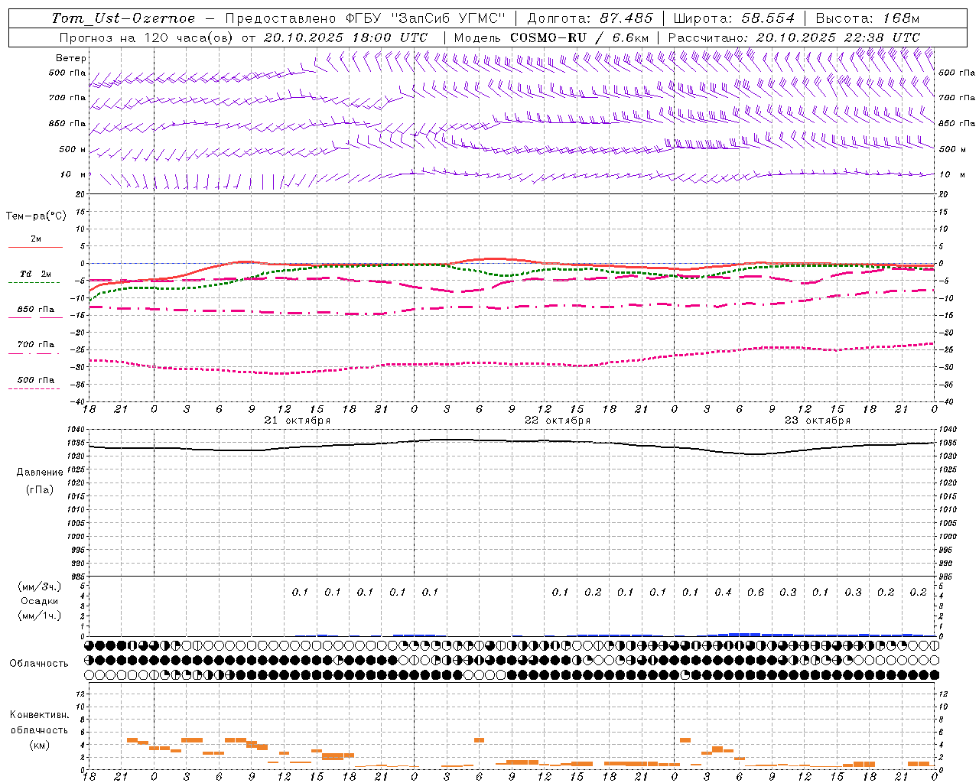Click the '21 октября' date label
This screenshot has width=979, height=783.
tap(298, 421)
